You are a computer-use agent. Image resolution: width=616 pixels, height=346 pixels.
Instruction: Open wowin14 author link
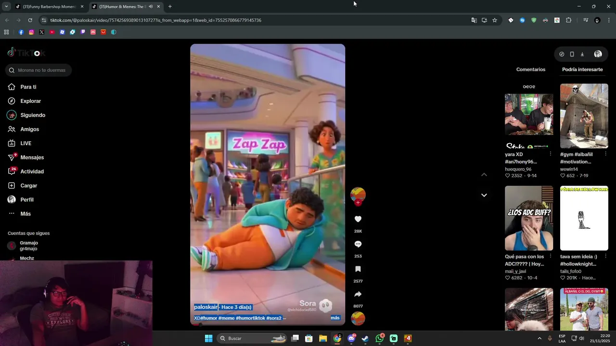click(569, 169)
